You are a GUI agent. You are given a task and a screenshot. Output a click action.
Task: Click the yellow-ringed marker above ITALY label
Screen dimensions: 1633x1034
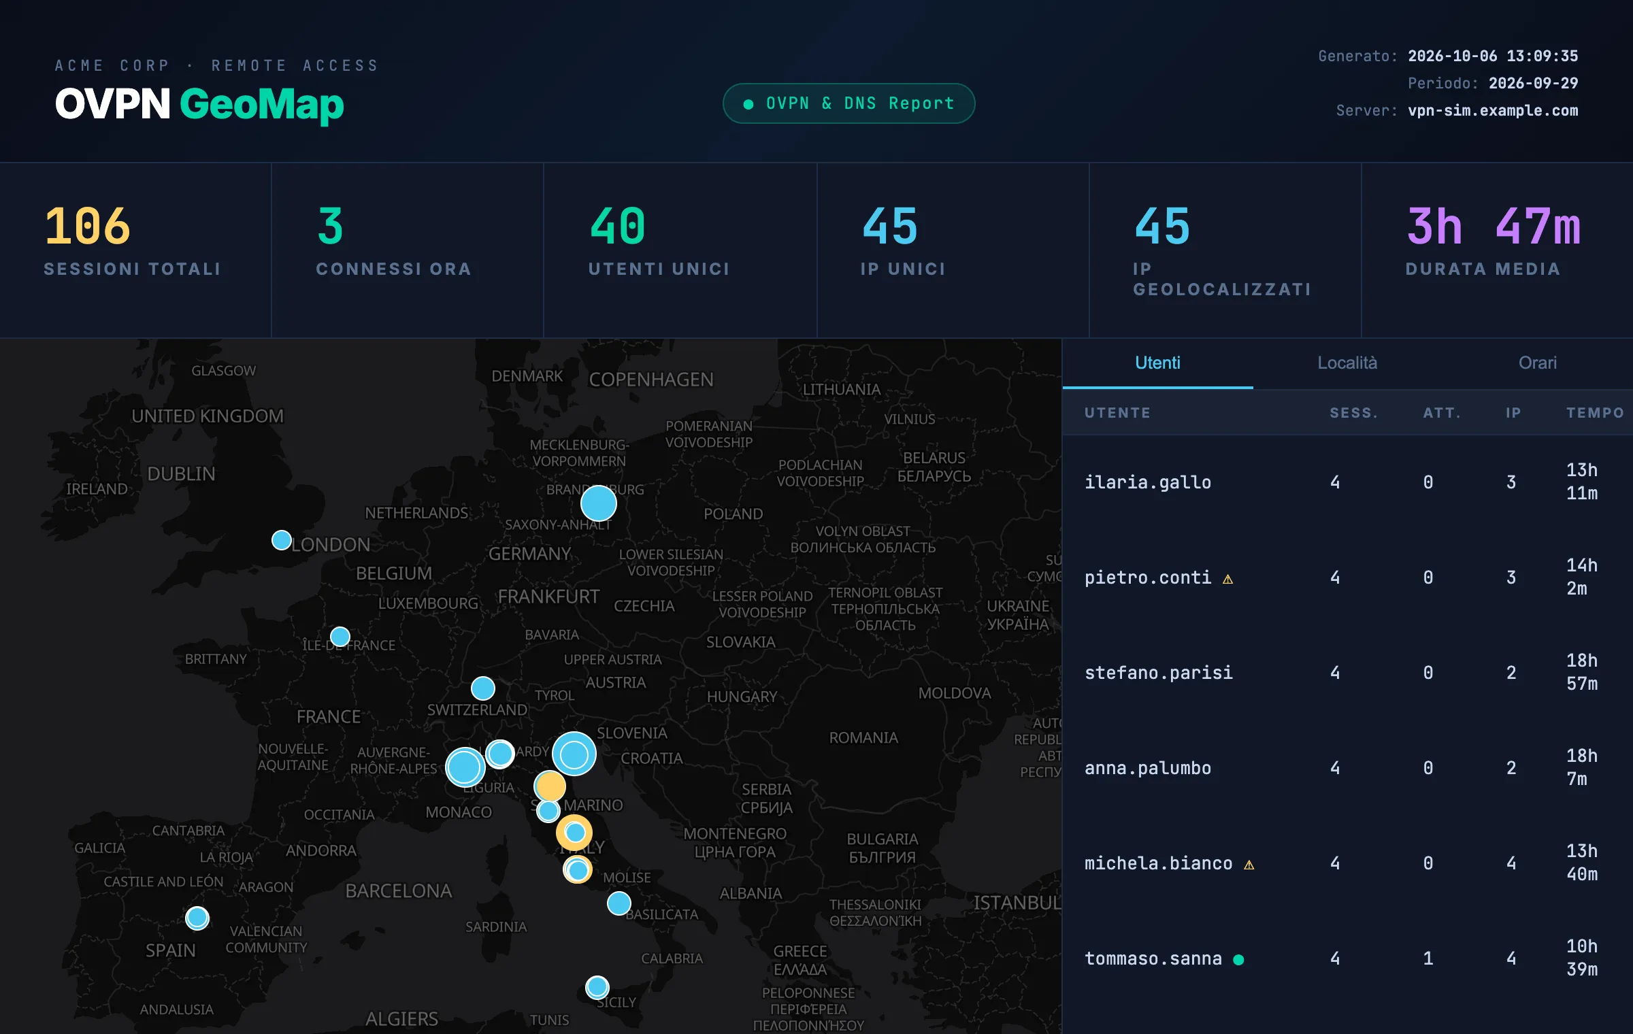(x=574, y=832)
